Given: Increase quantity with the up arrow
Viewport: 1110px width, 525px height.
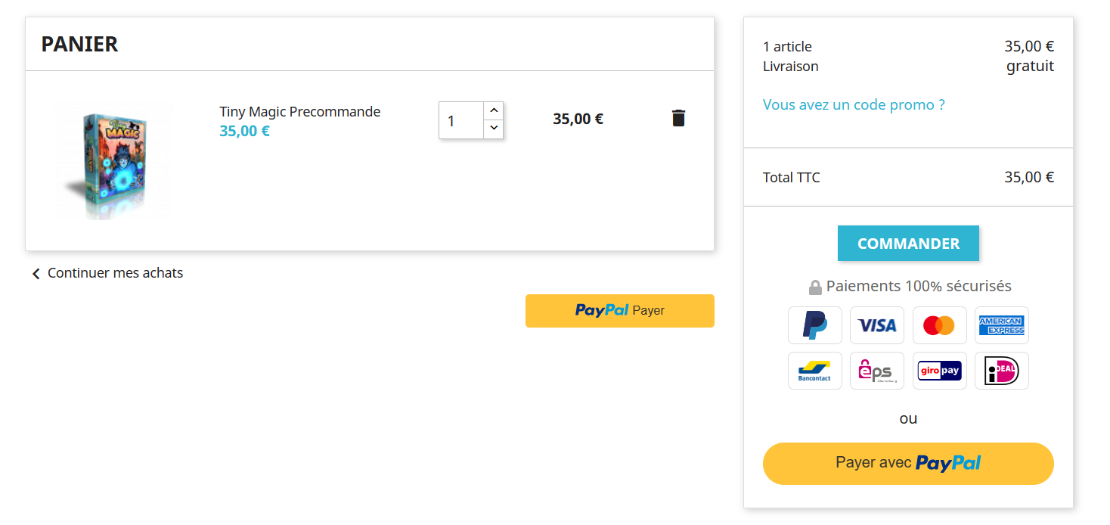Looking at the screenshot, I should (x=494, y=110).
